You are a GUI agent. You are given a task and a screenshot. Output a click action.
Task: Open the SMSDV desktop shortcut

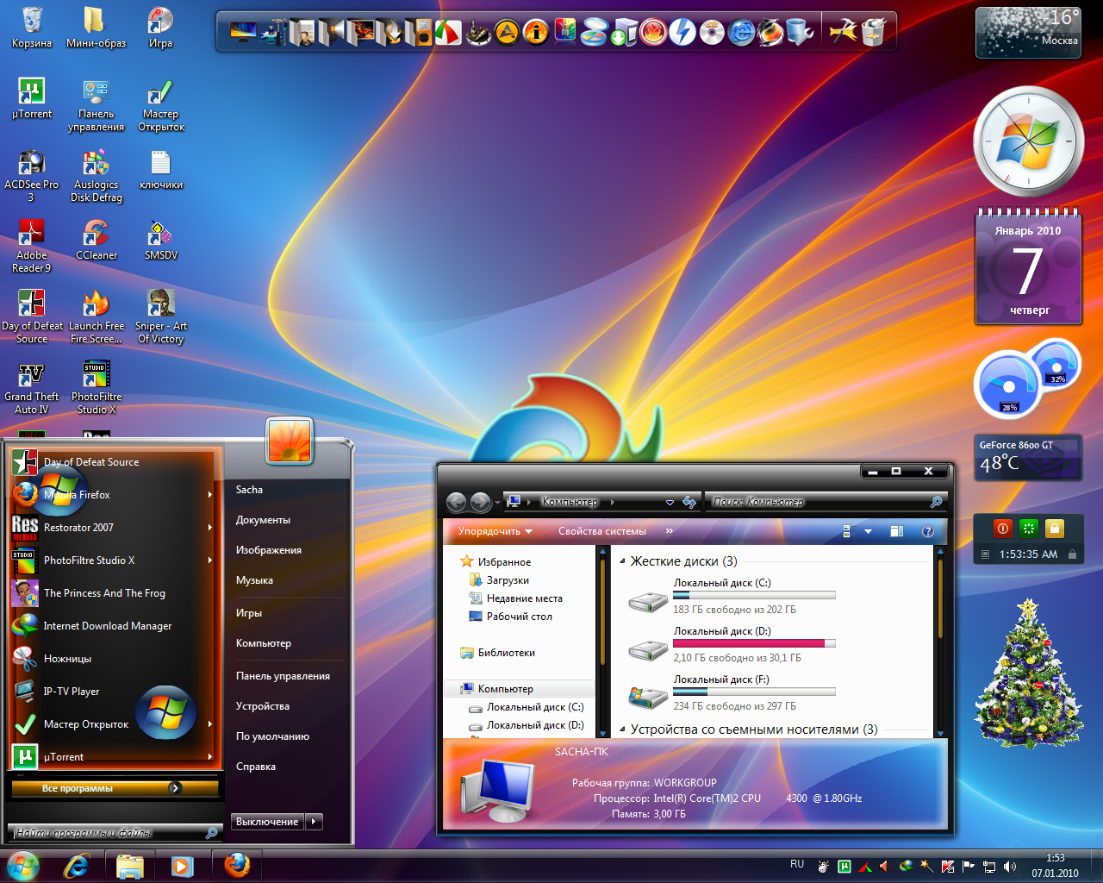click(x=161, y=240)
